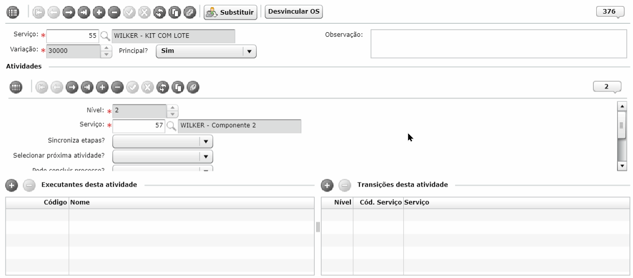Open grid view in Atividades toolbar
This screenshot has width=633, height=278.
coord(16,87)
